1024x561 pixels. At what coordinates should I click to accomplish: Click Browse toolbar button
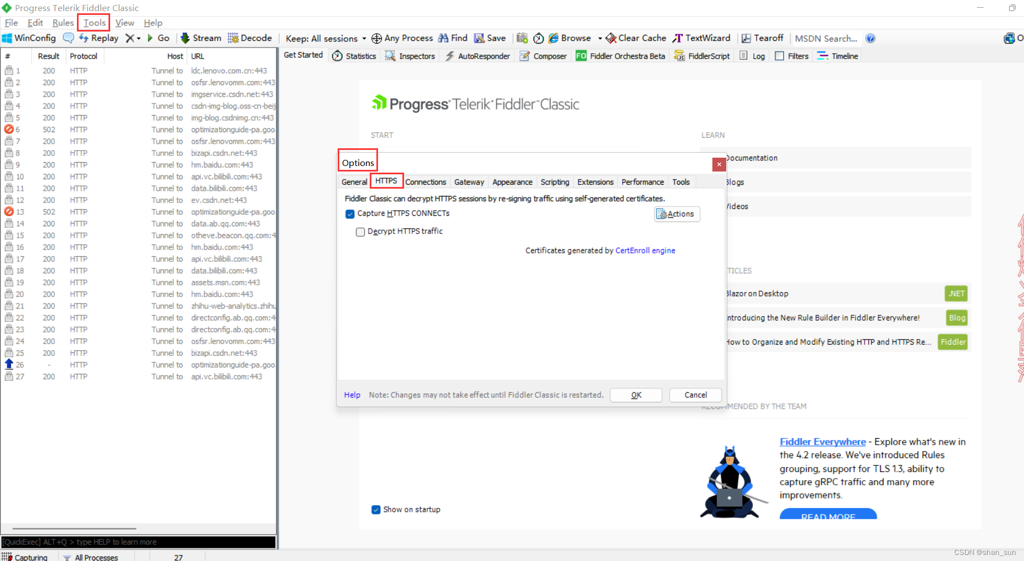(570, 38)
